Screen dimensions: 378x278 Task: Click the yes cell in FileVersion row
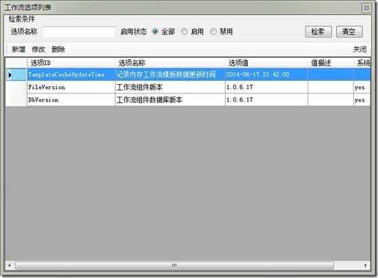[x=362, y=87]
